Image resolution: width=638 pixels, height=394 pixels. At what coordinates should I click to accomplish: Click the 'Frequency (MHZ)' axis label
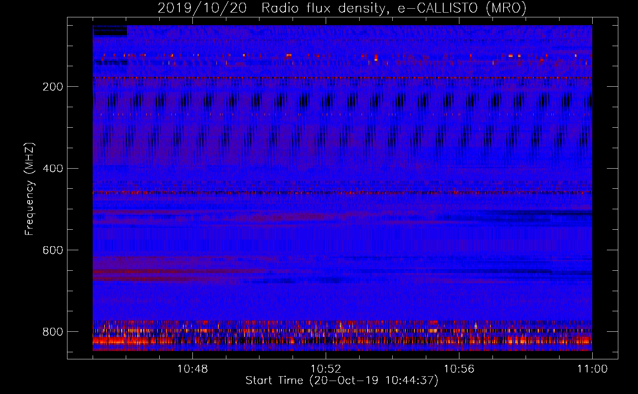[30, 189]
